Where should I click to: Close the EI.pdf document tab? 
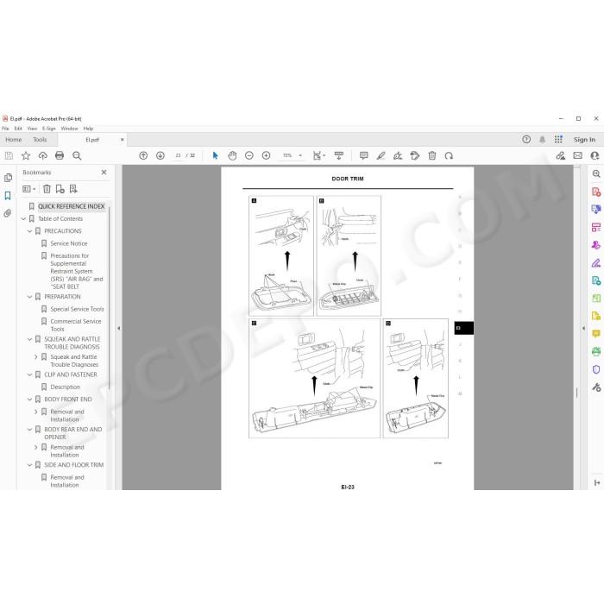coord(123,140)
